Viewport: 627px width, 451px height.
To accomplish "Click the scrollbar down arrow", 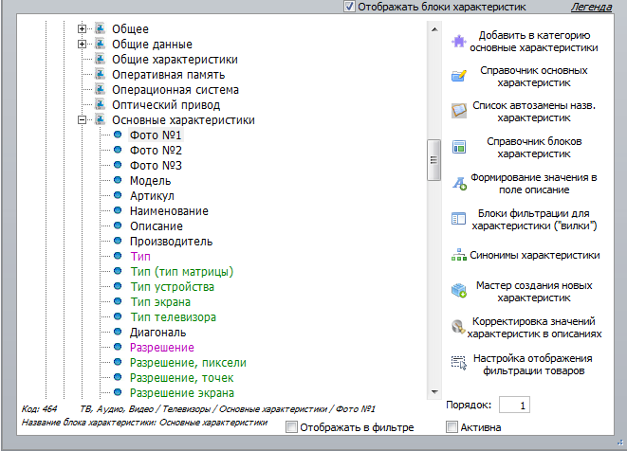I will (x=434, y=392).
